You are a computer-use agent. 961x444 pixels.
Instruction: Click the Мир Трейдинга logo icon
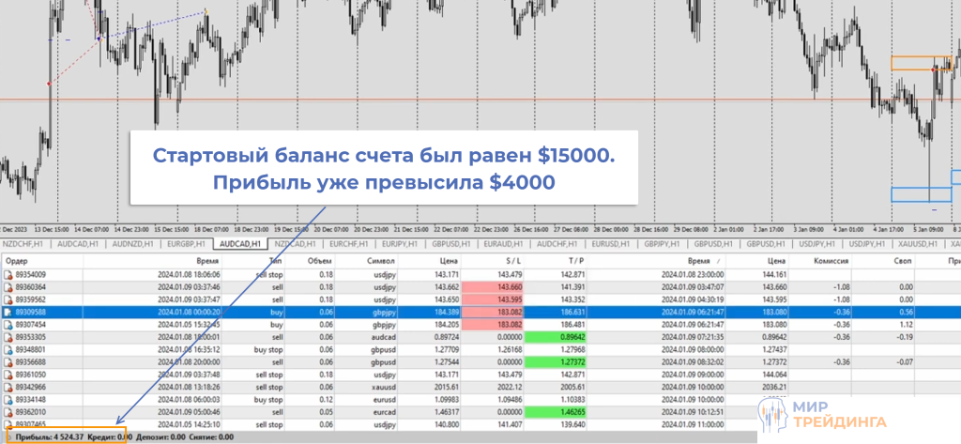771,410
